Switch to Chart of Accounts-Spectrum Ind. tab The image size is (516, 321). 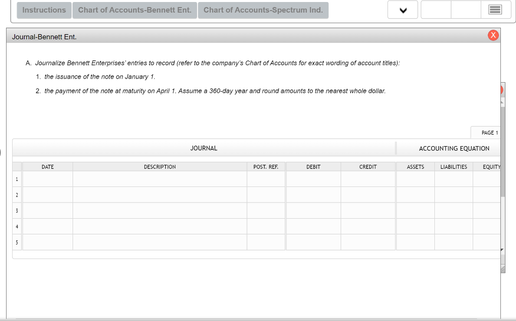(x=263, y=10)
